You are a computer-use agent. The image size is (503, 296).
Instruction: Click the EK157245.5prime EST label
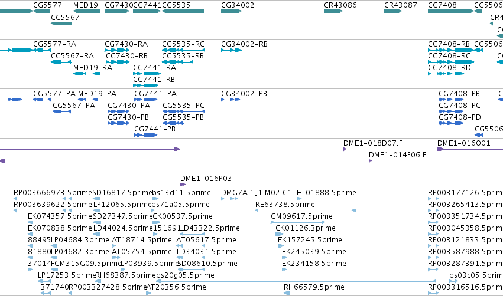coord(310,240)
